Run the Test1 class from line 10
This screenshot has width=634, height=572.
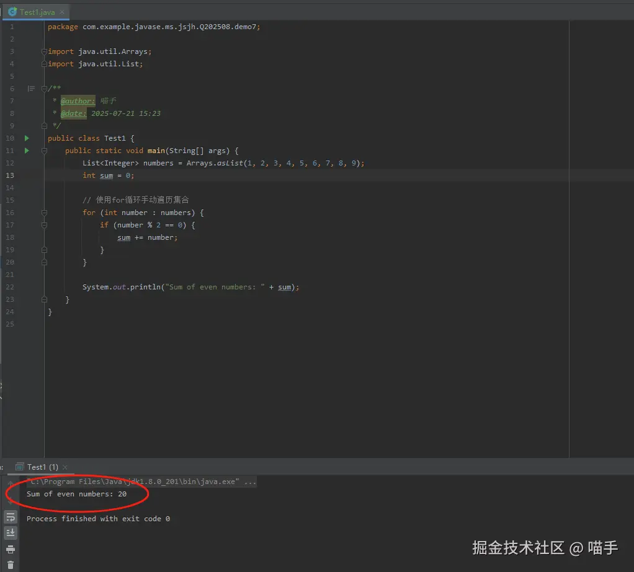(x=27, y=138)
